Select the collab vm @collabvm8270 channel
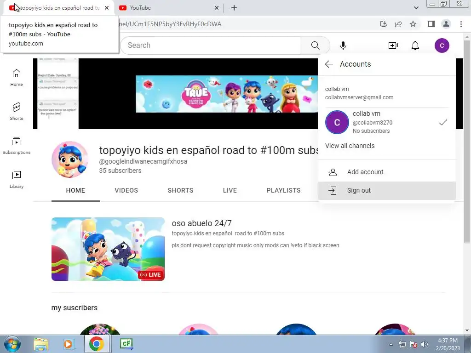 [386, 122]
